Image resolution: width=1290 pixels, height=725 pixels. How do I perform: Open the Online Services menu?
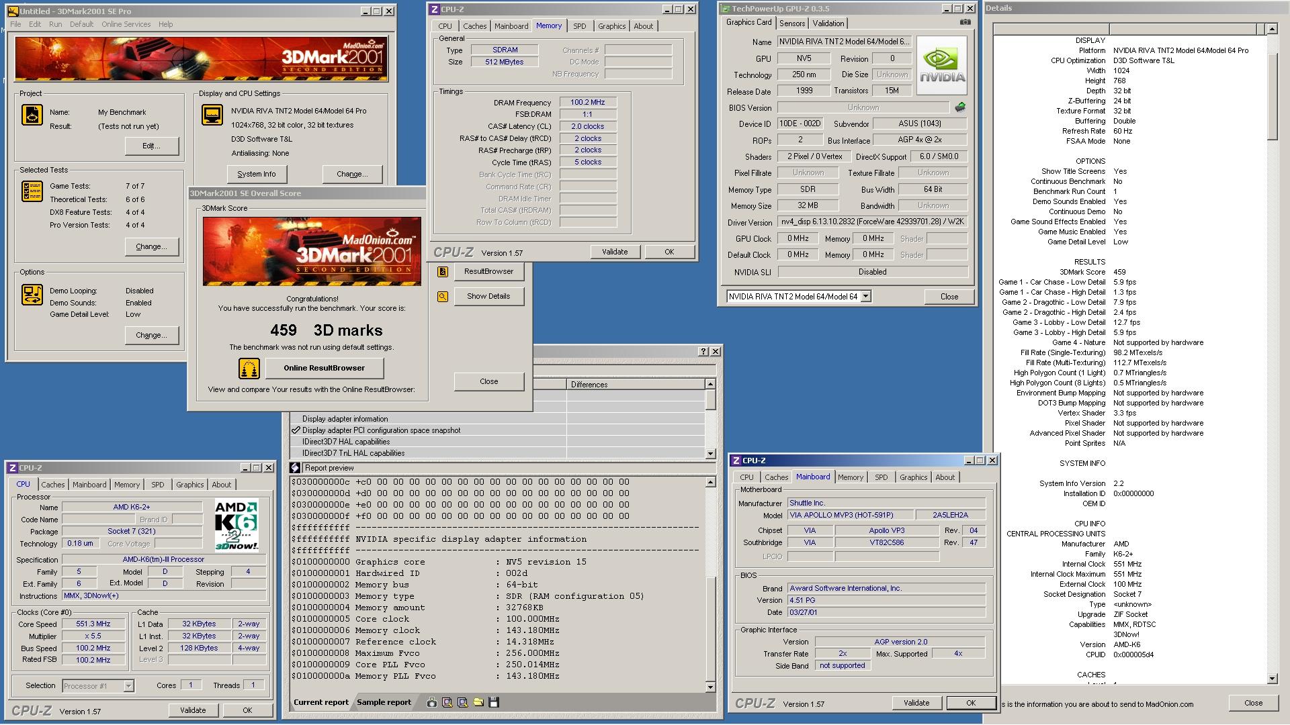coord(126,24)
